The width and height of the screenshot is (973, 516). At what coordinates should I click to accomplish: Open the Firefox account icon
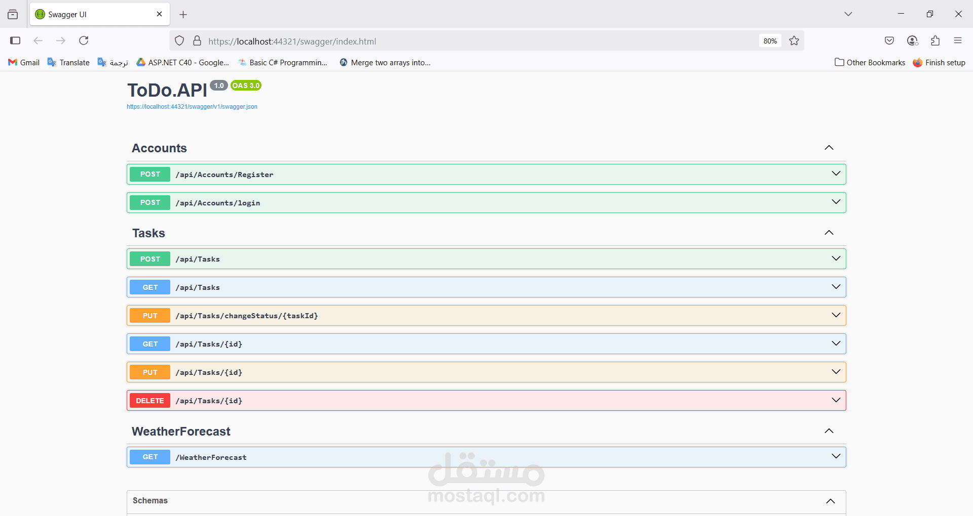coord(912,40)
